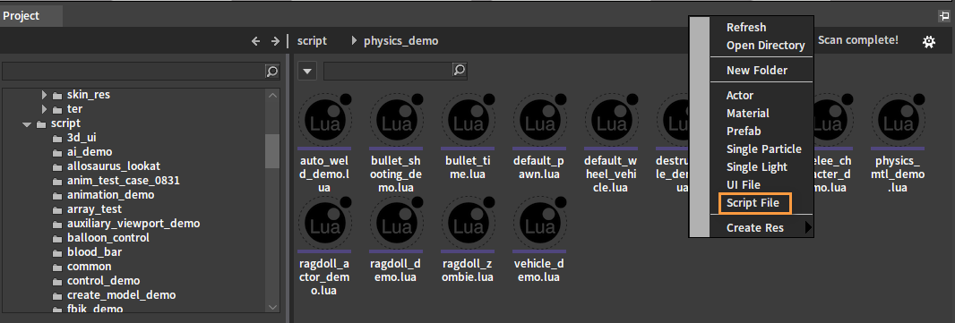Screen dimensions: 955x323
Task: Select physics_mtl_demo.lua Lua icon
Action: coord(898,120)
